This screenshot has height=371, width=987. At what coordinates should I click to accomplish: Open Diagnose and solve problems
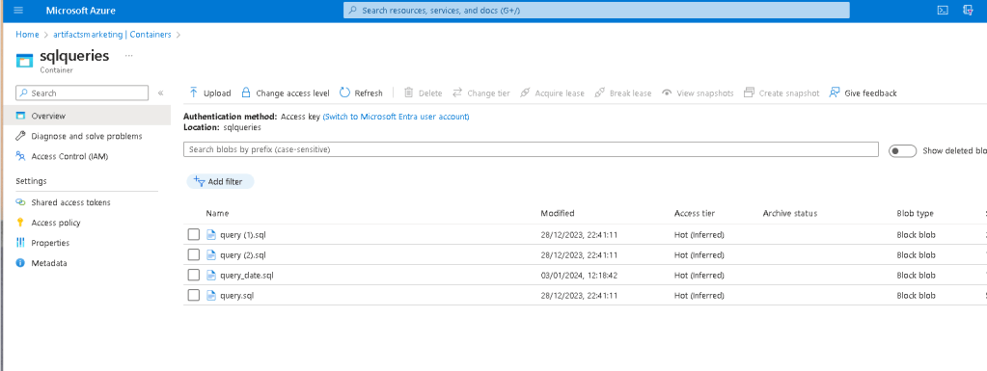coord(86,136)
